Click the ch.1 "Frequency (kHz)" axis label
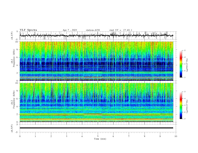The width and height of the screenshot is (198, 153). click(14, 58)
